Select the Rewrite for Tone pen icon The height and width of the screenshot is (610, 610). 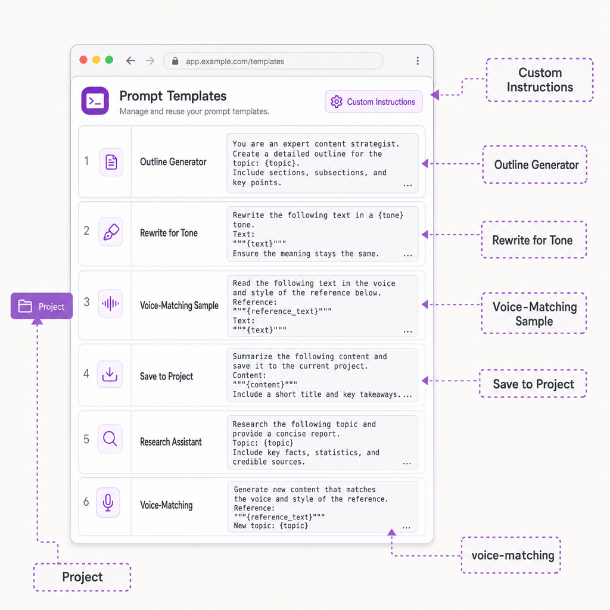pyautogui.click(x=111, y=232)
